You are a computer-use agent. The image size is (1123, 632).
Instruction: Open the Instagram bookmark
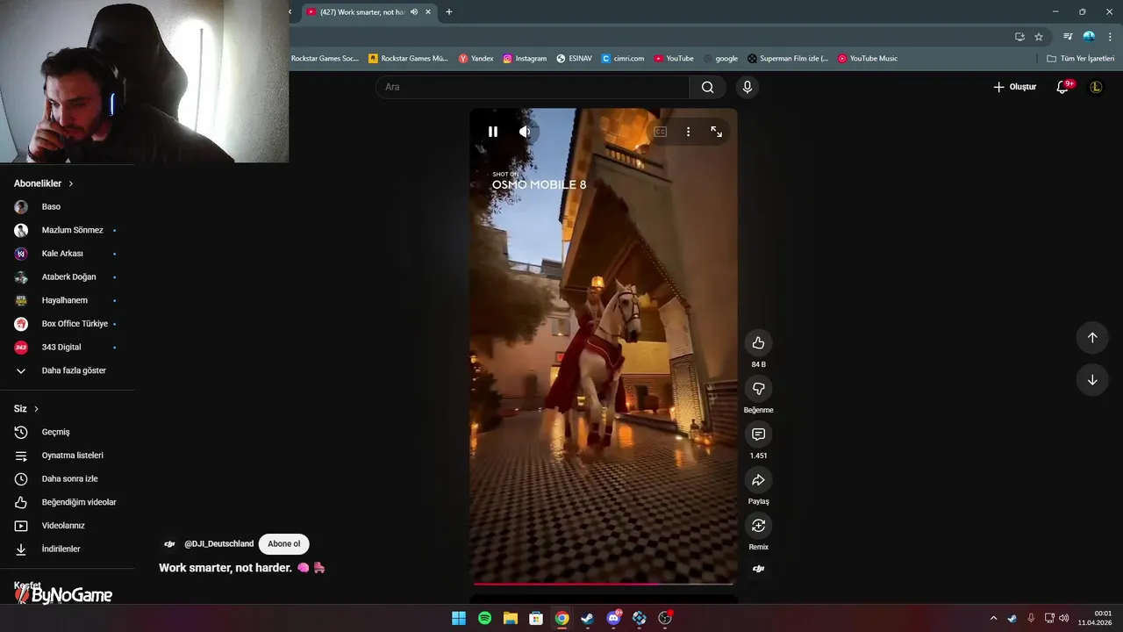click(525, 59)
